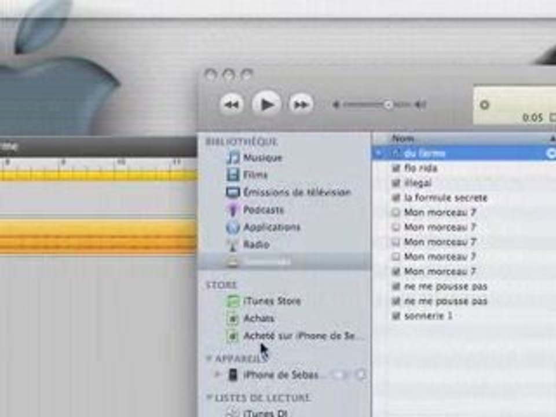Open the iTunes DJ playlist
This screenshot has height=417, width=556.
(x=265, y=413)
